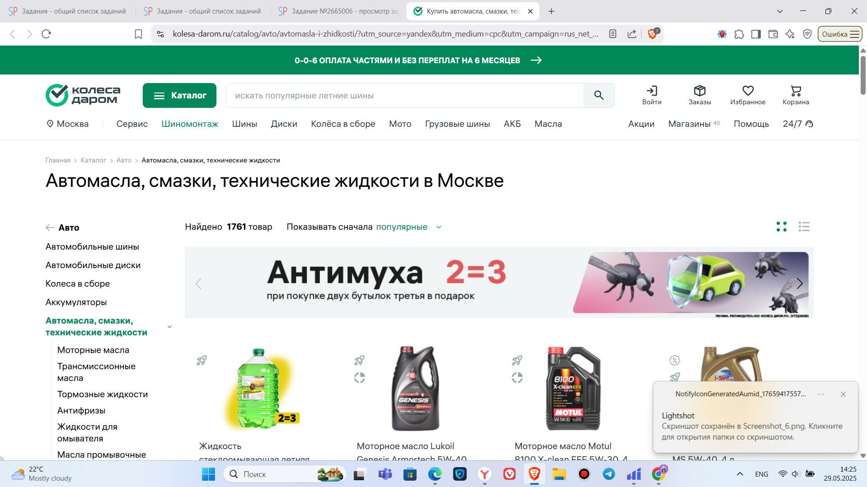Viewport: 867px width, 487px height.
Task: Bookmark this page
Action: pos(138,34)
